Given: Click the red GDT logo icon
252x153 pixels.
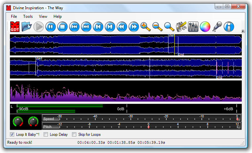Looking at the screenshot, I should 15,27.
